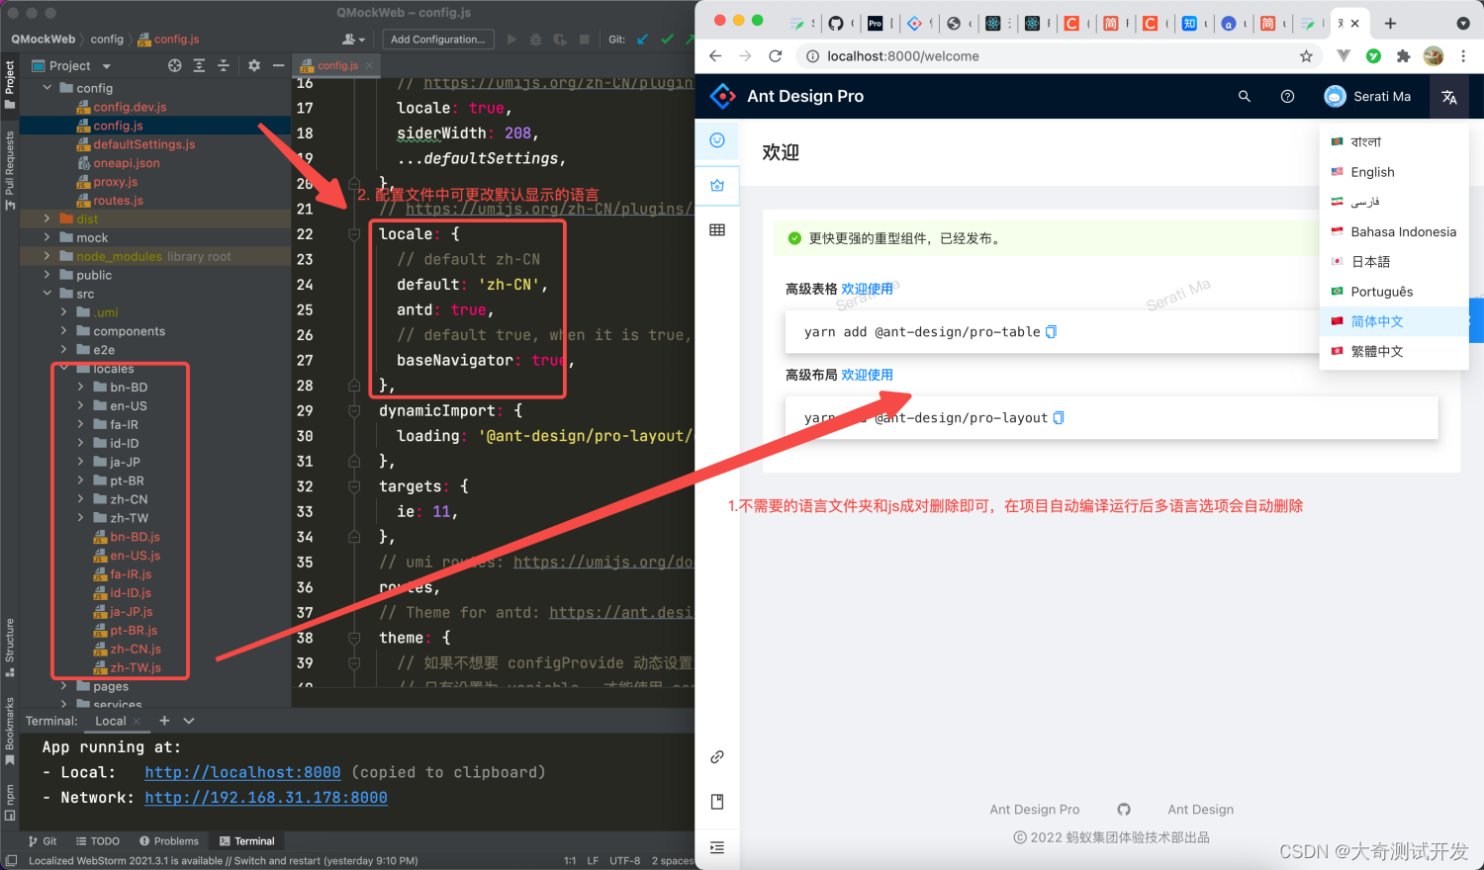Click the locate-file target icon in Project panel

click(x=175, y=65)
